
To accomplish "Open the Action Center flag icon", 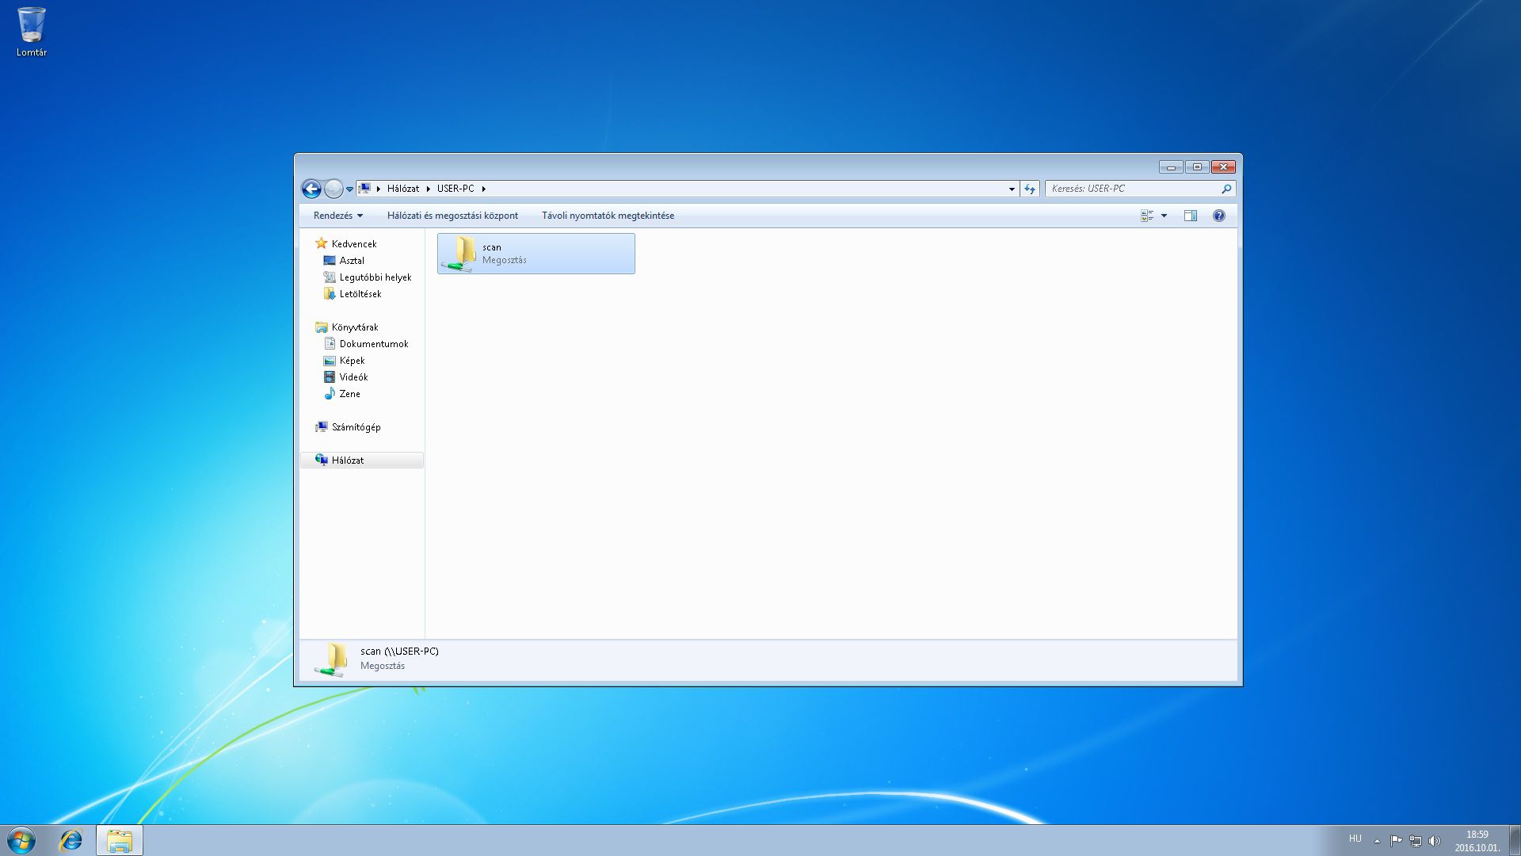I will 1396,840.
